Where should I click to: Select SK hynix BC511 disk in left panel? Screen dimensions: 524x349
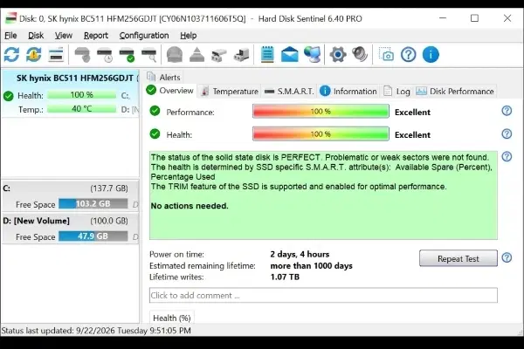point(71,93)
